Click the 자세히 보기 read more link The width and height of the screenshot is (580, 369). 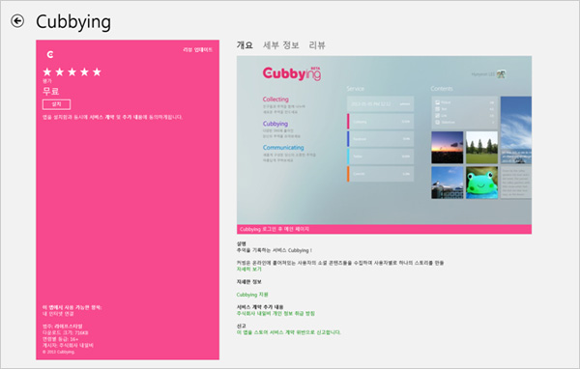coord(249,270)
